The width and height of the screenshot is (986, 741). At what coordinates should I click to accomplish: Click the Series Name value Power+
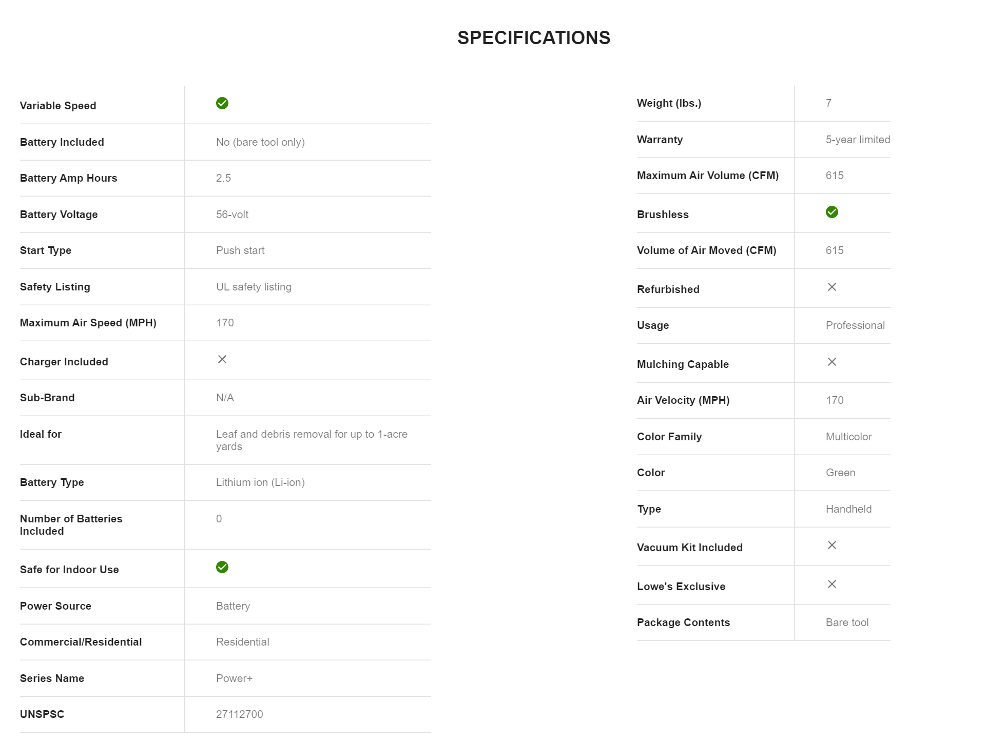234,678
